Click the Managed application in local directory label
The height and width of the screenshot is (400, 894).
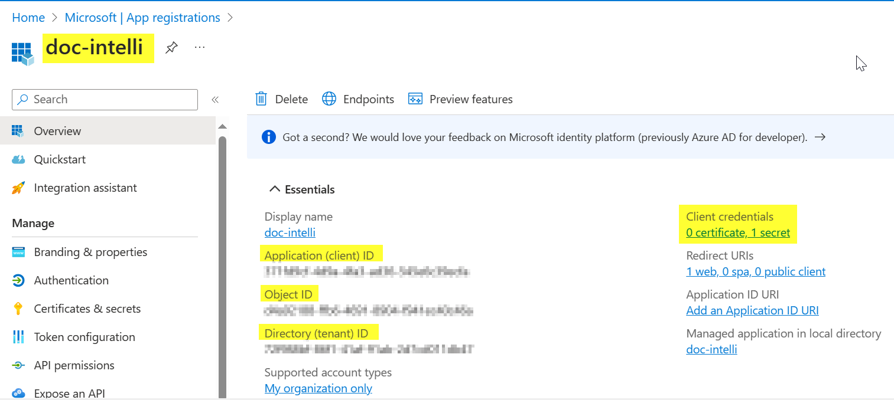point(784,333)
